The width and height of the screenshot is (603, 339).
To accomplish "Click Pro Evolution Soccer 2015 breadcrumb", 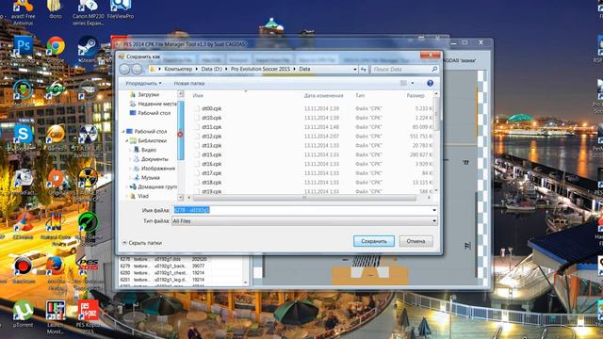I will coord(260,69).
